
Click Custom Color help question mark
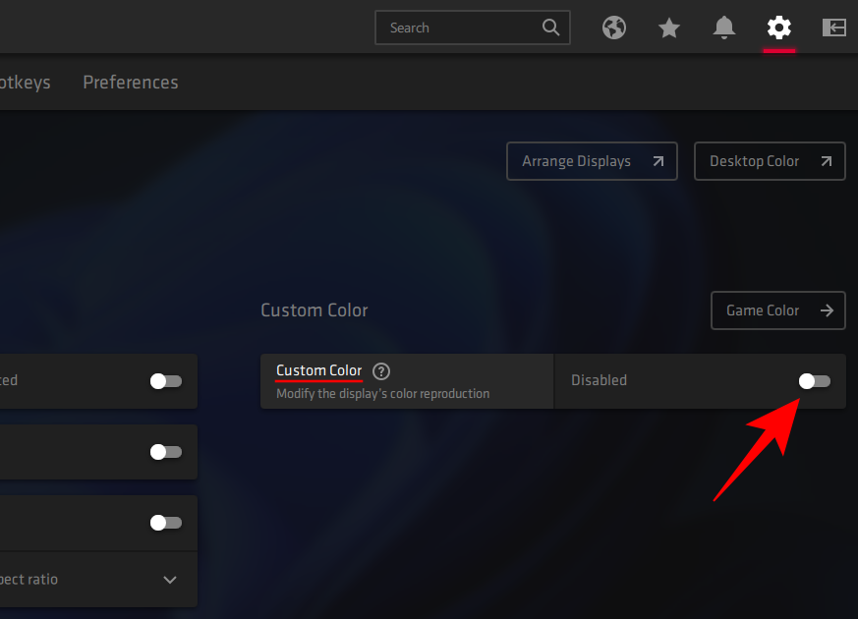[381, 371]
